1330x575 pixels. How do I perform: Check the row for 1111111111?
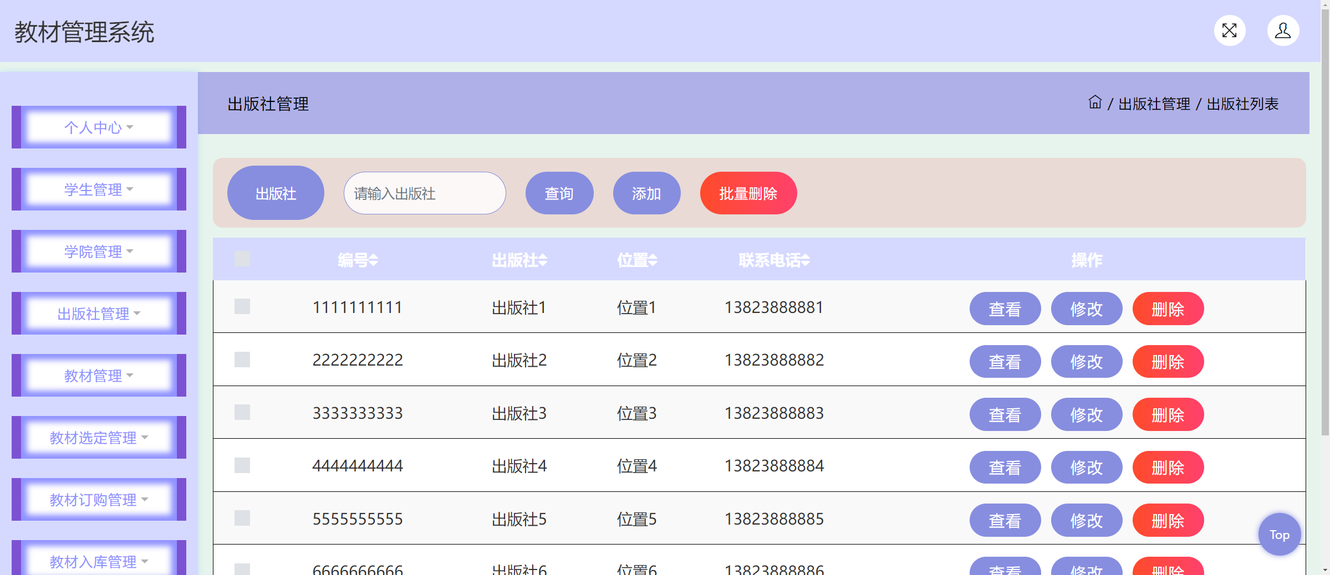[x=242, y=306]
